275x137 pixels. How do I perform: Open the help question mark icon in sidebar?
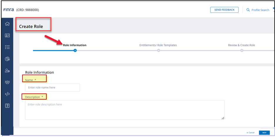[x=7, y=105]
